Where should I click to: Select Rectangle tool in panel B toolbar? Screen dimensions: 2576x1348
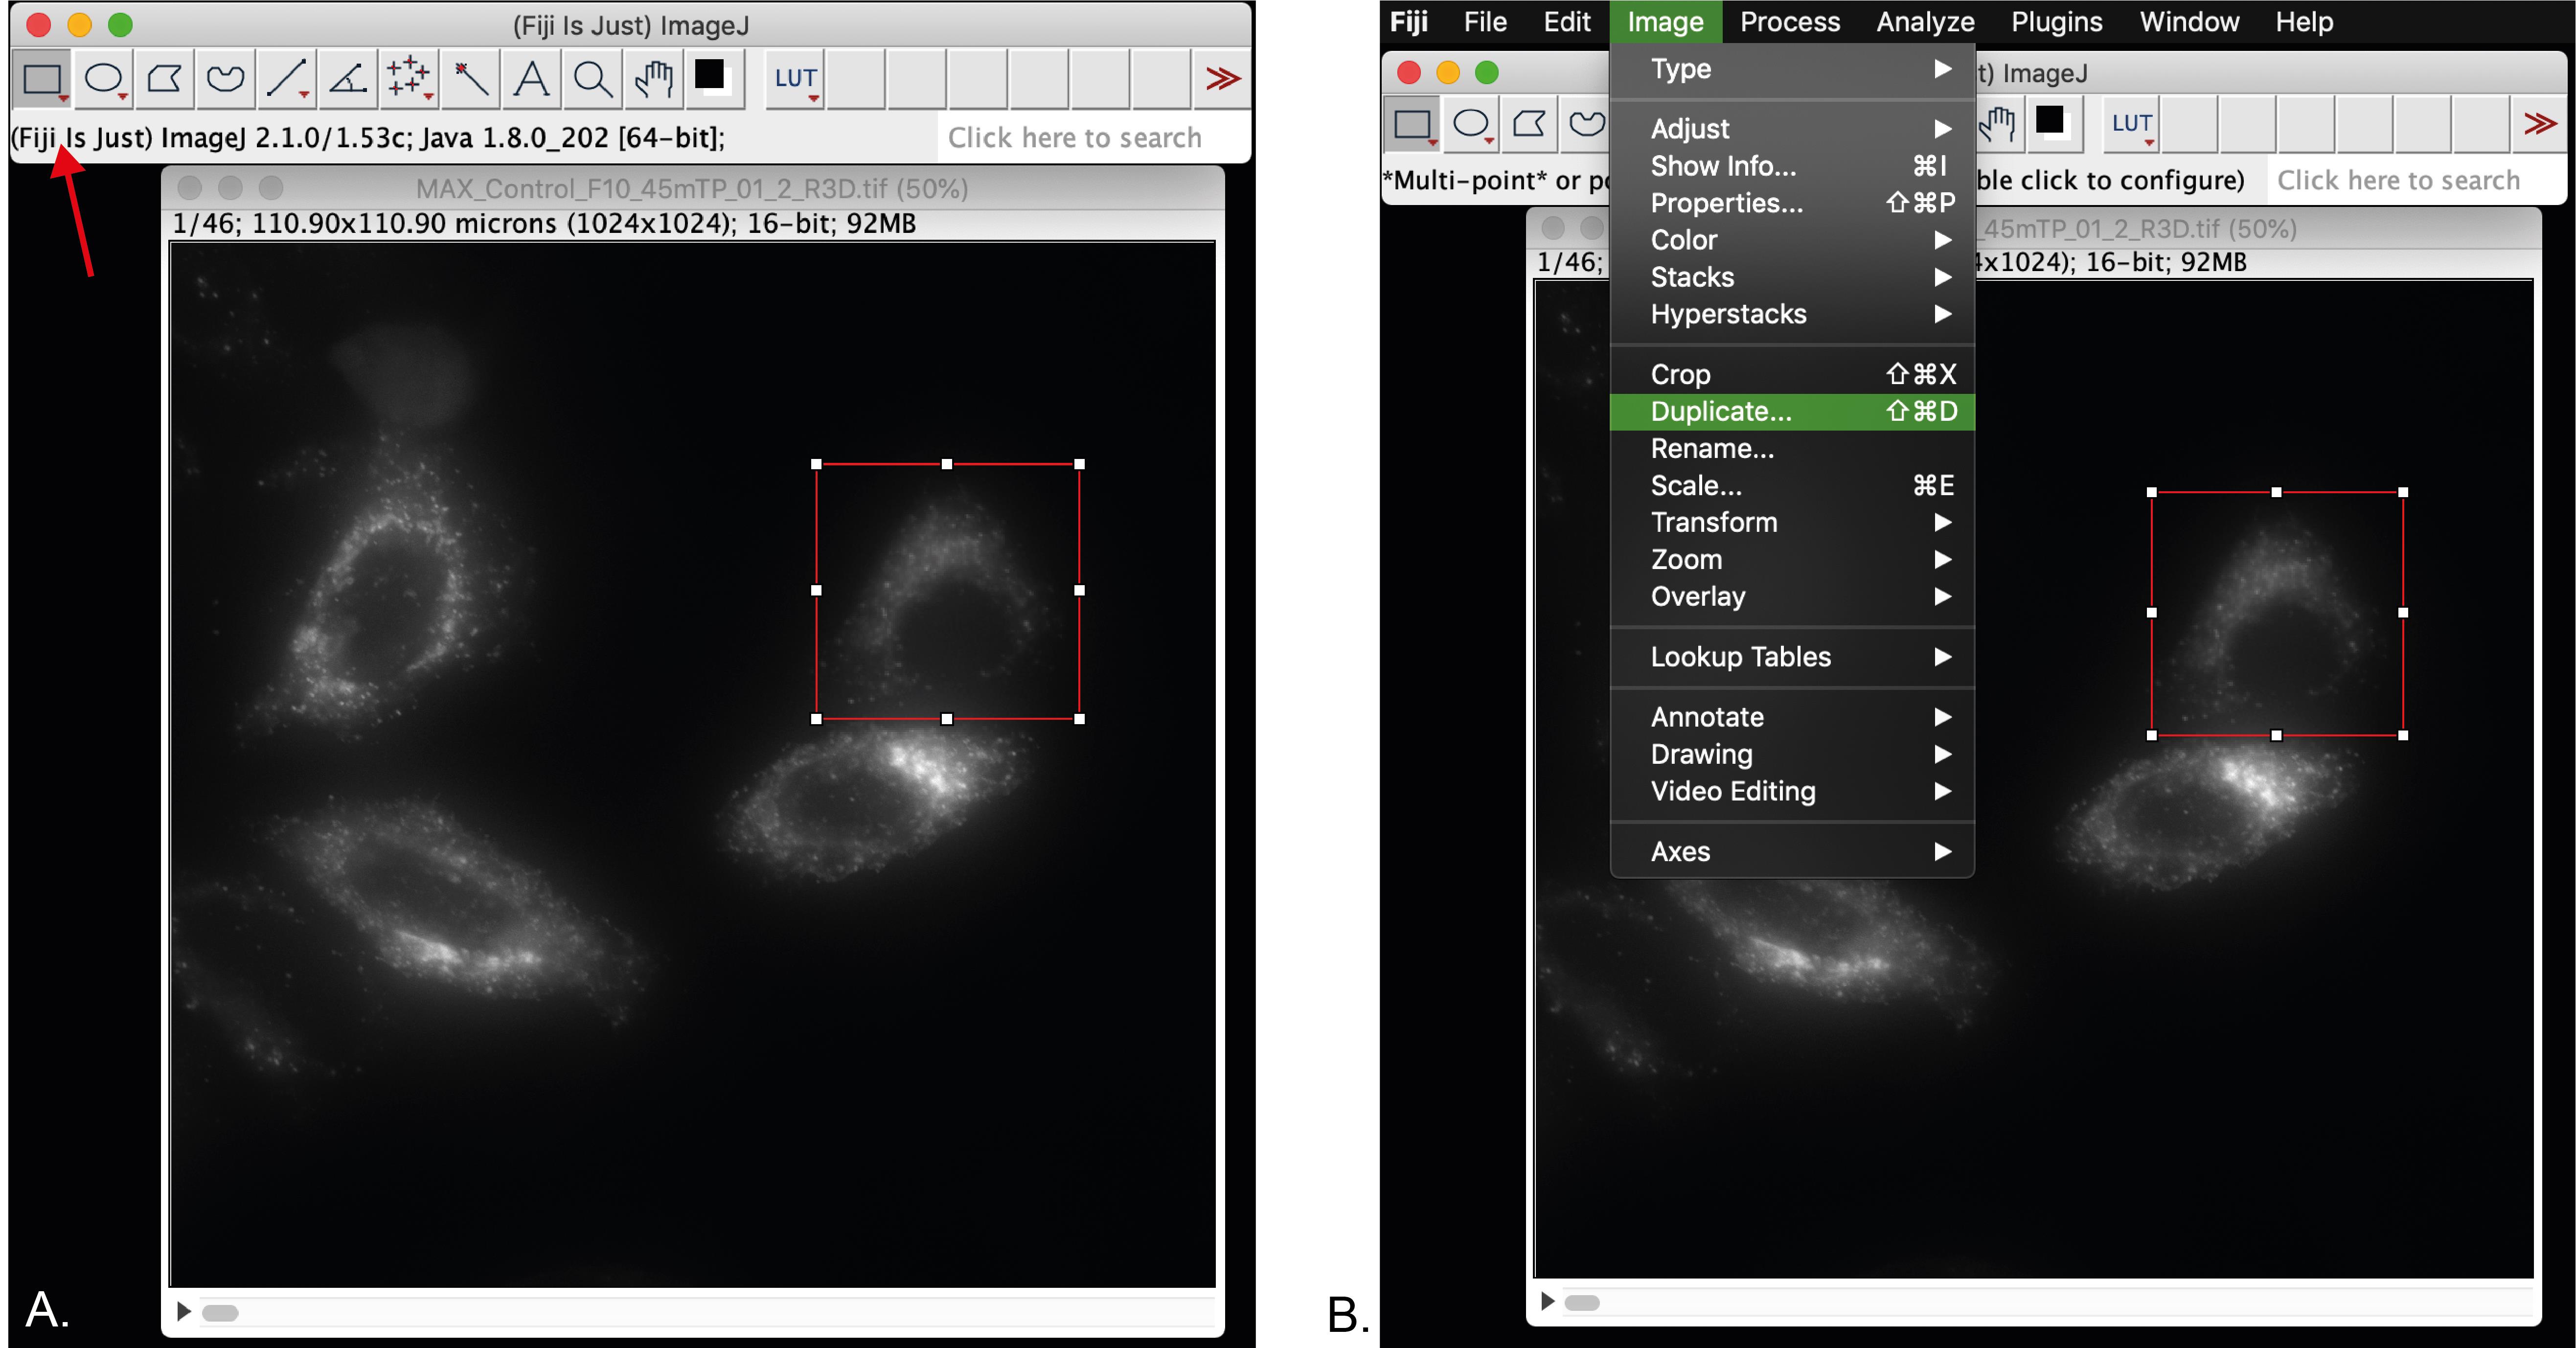(x=1412, y=124)
